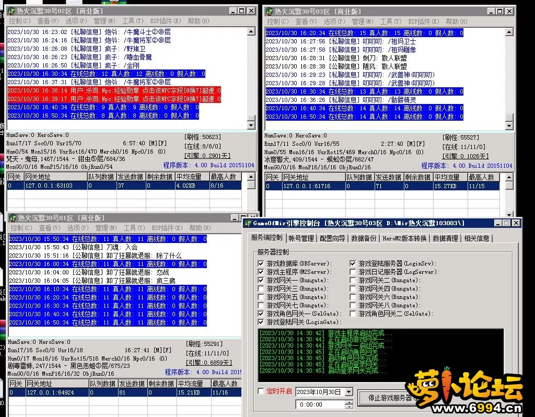Click 剩余数据 column header in 03区 table
The width and height of the screenshot is (535, 417).
pos(418,178)
